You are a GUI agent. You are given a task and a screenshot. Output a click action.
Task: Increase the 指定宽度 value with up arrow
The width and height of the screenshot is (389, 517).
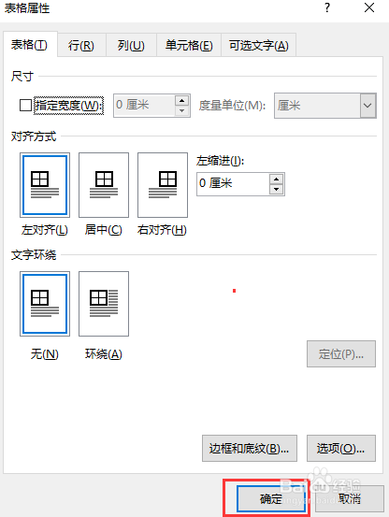(182, 100)
